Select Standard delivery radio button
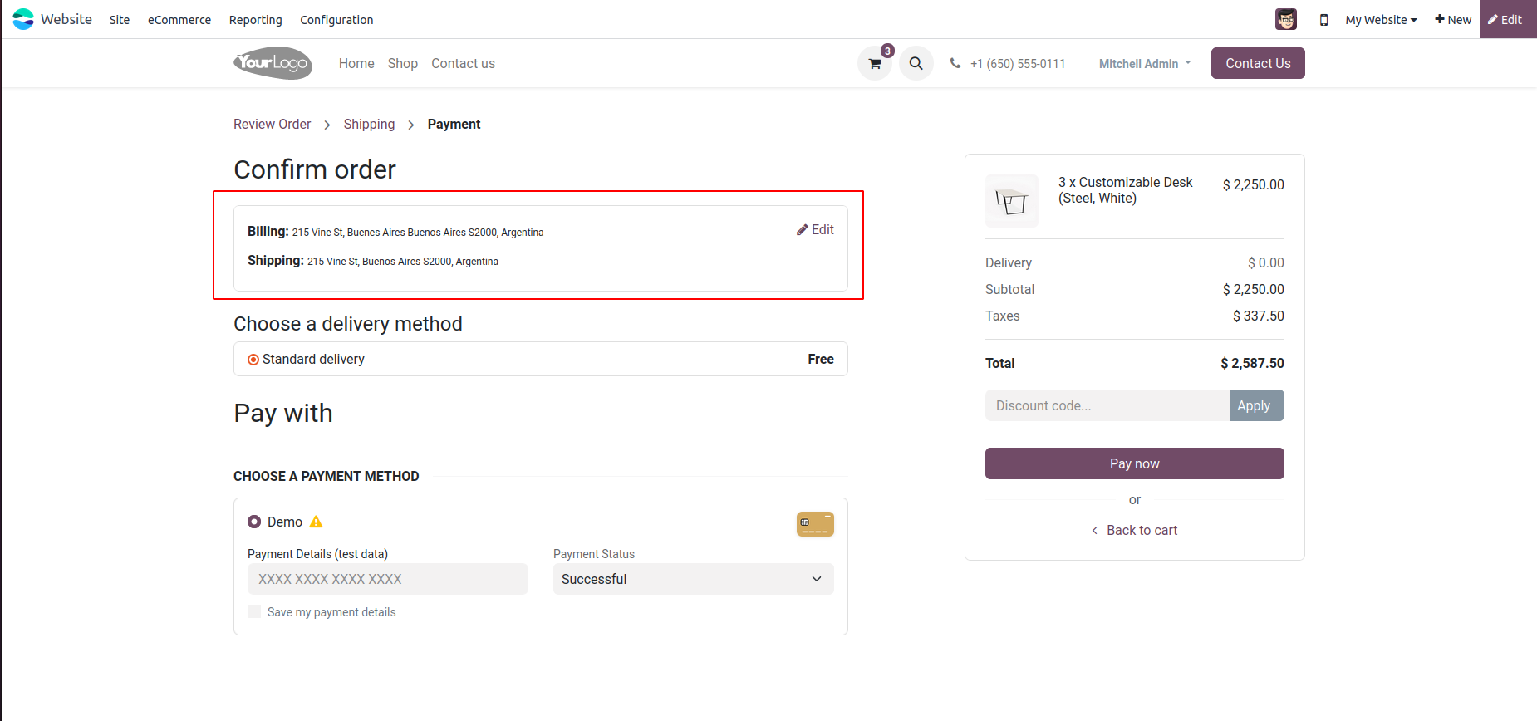Screen dimensions: 1537x721 coord(253,360)
